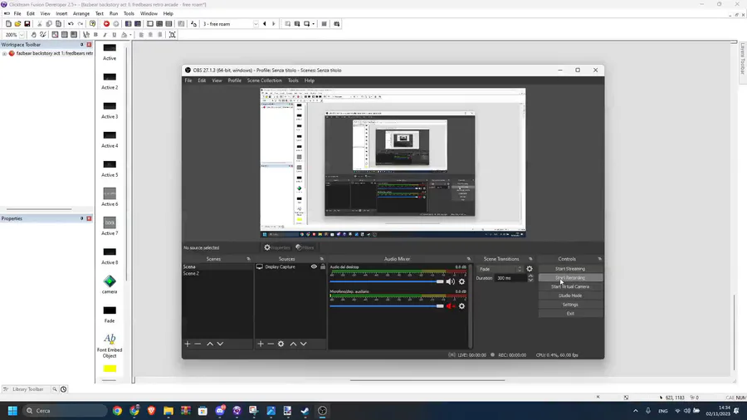Image resolution: width=747 pixels, height=420 pixels.
Task: Open OBS Settings from Controls dock
Action: click(x=570, y=305)
